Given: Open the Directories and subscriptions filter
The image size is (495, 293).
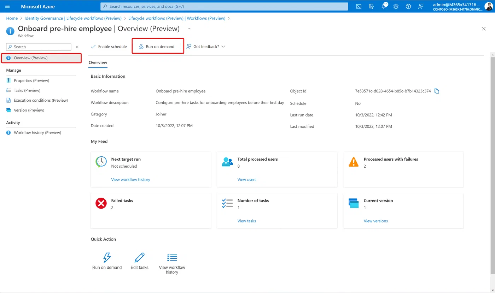Looking at the screenshot, I should pos(371,6).
